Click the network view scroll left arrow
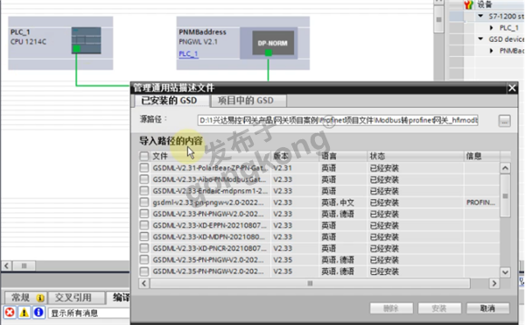This screenshot has height=325, width=525. click(7, 266)
